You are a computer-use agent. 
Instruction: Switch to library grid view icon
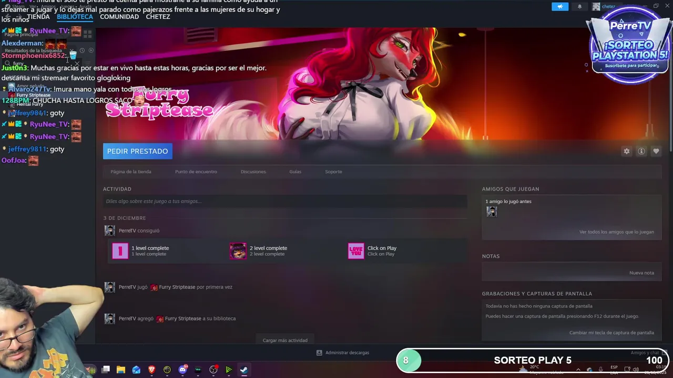(87, 34)
